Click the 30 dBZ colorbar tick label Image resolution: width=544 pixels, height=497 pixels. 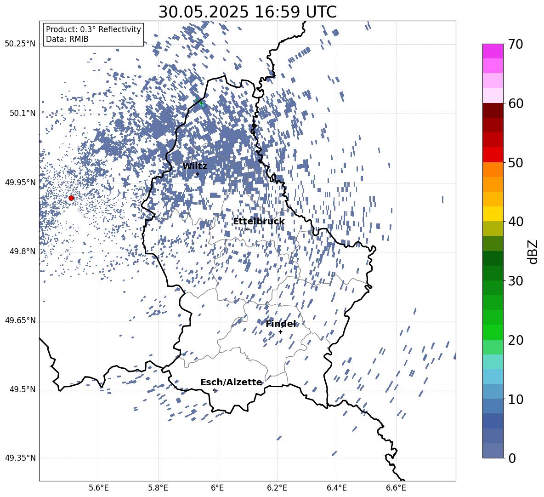pos(516,281)
